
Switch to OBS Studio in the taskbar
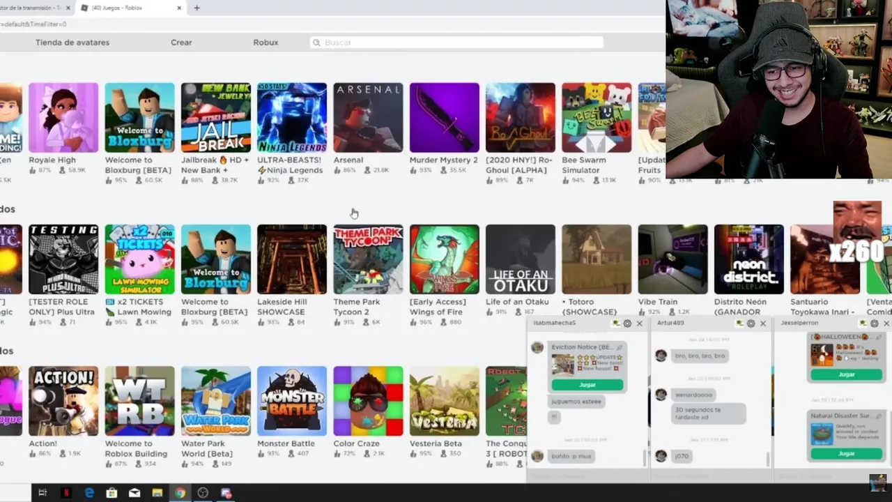(x=203, y=493)
